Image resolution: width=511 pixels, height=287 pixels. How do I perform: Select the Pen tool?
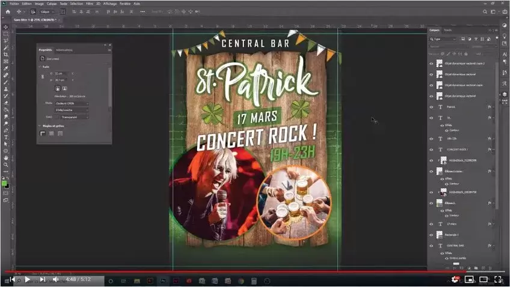(x=6, y=130)
